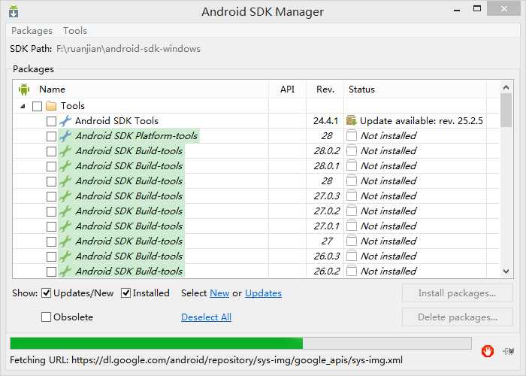Click the Fetching URL status text

[207, 360]
